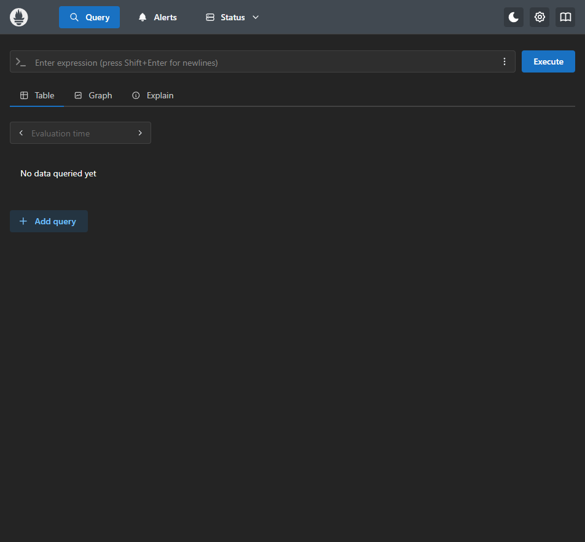Click the Evaluation time field
This screenshot has height=542, width=585.
click(80, 133)
